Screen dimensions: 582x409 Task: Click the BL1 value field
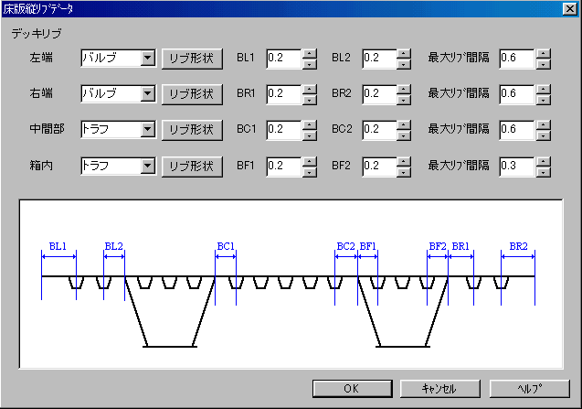click(x=283, y=59)
